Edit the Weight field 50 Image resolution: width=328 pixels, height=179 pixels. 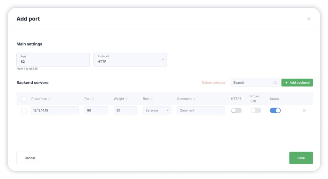tap(125, 110)
